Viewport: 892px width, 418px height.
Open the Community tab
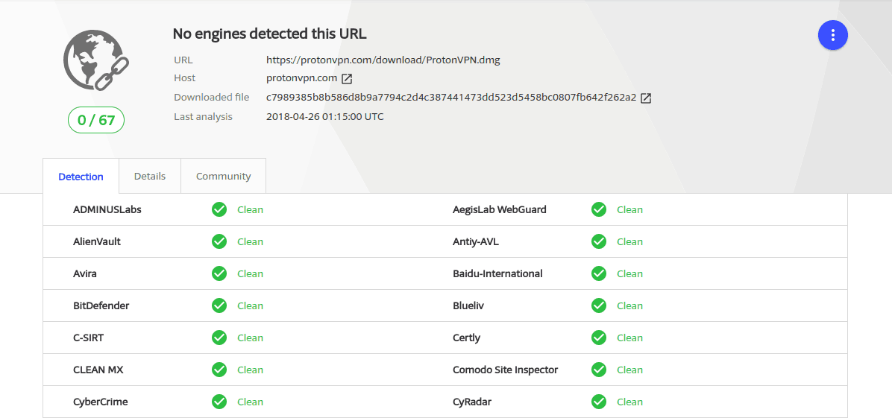[223, 177]
